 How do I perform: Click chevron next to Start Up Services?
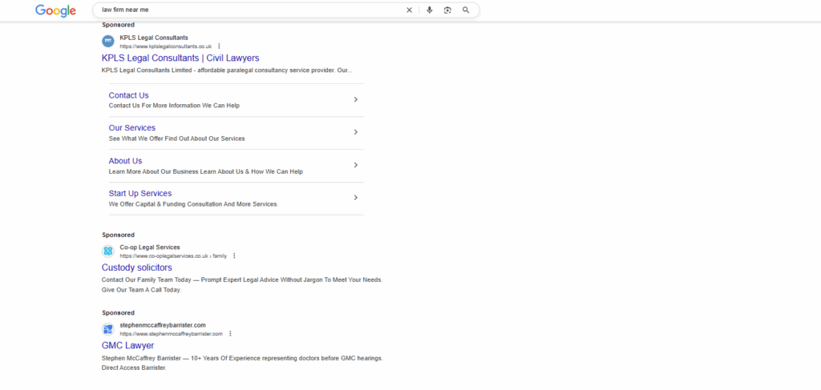[x=355, y=198]
